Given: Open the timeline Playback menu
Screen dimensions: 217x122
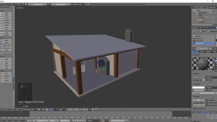Looking at the screenshot, I should coord(23,121).
